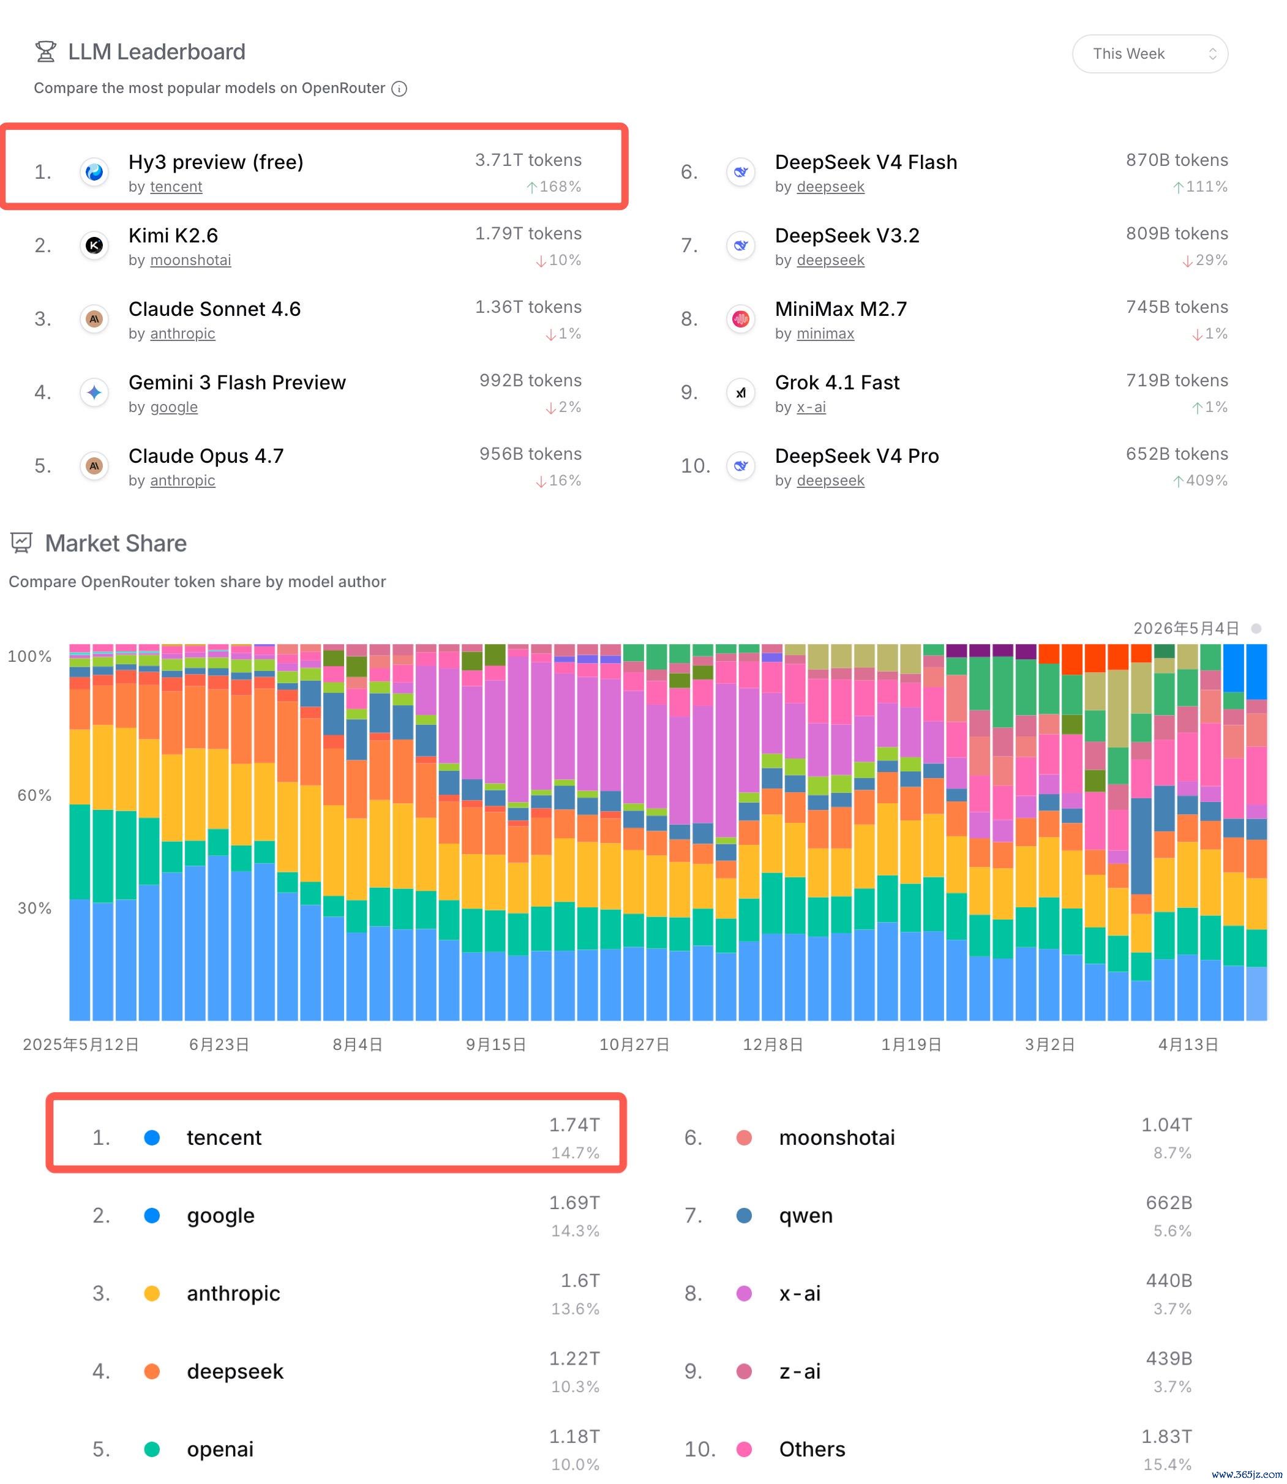Click the orange deepseek color dot in legend

(152, 1371)
